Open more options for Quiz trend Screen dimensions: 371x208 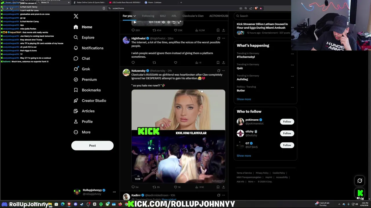292,65
